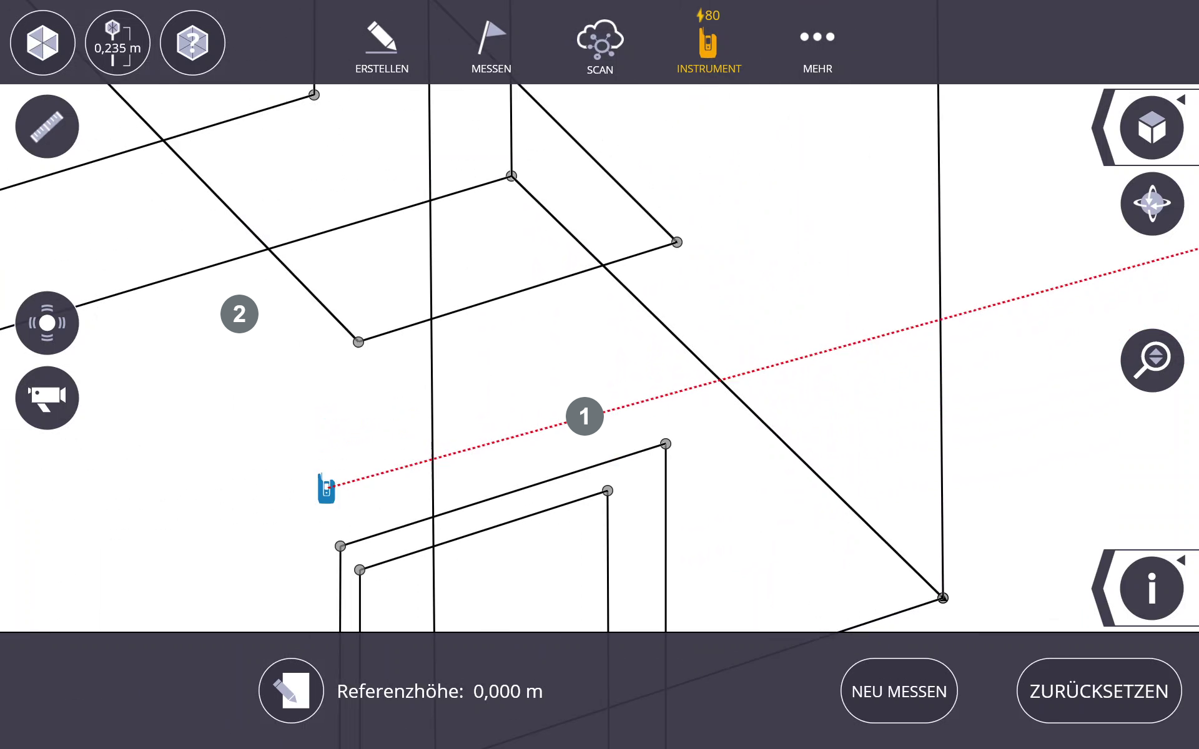Open the SCAN cloud menu
The width and height of the screenshot is (1199, 749).
point(599,48)
